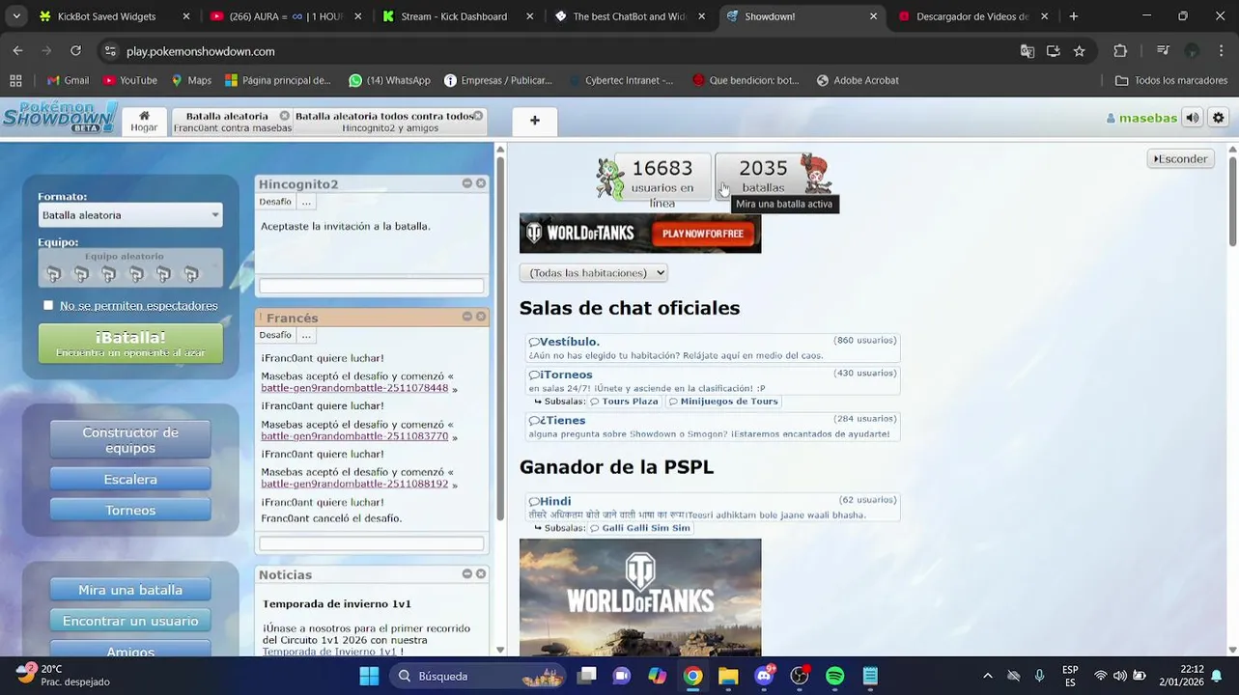Open Spotify from the taskbar
1239x695 pixels.
click(834, 676)
